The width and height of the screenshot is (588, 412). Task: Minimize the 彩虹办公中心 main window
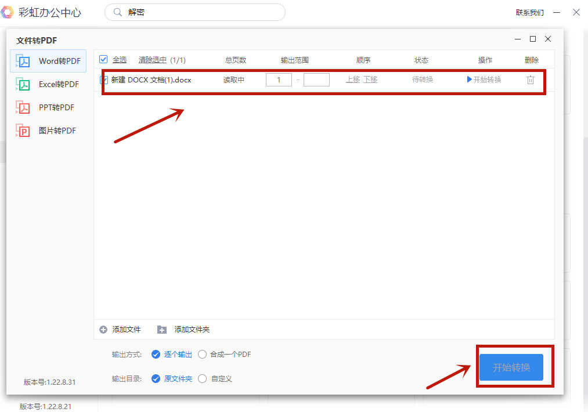557,12
